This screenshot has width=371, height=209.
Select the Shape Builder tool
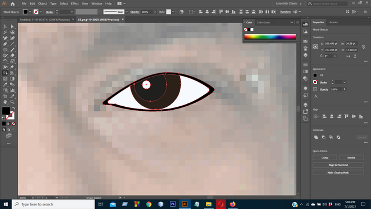click(5, 73)
